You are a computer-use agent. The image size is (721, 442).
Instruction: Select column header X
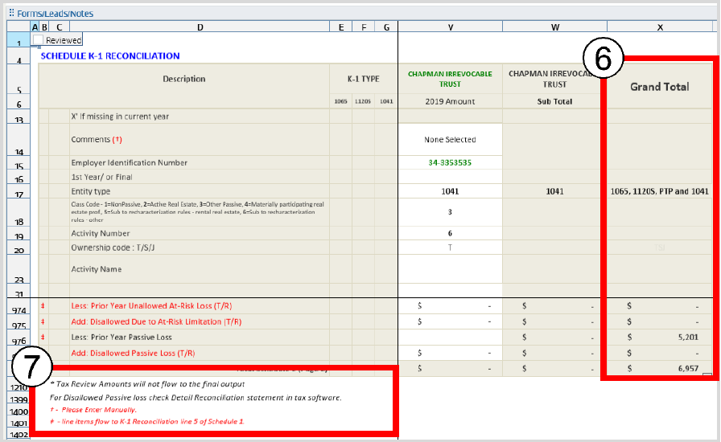[x=659, y=27]
